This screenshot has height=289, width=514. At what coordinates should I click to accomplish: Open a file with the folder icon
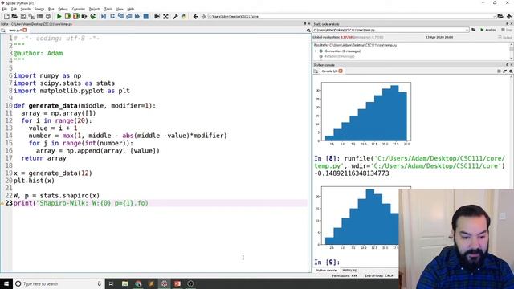point(14,16)
